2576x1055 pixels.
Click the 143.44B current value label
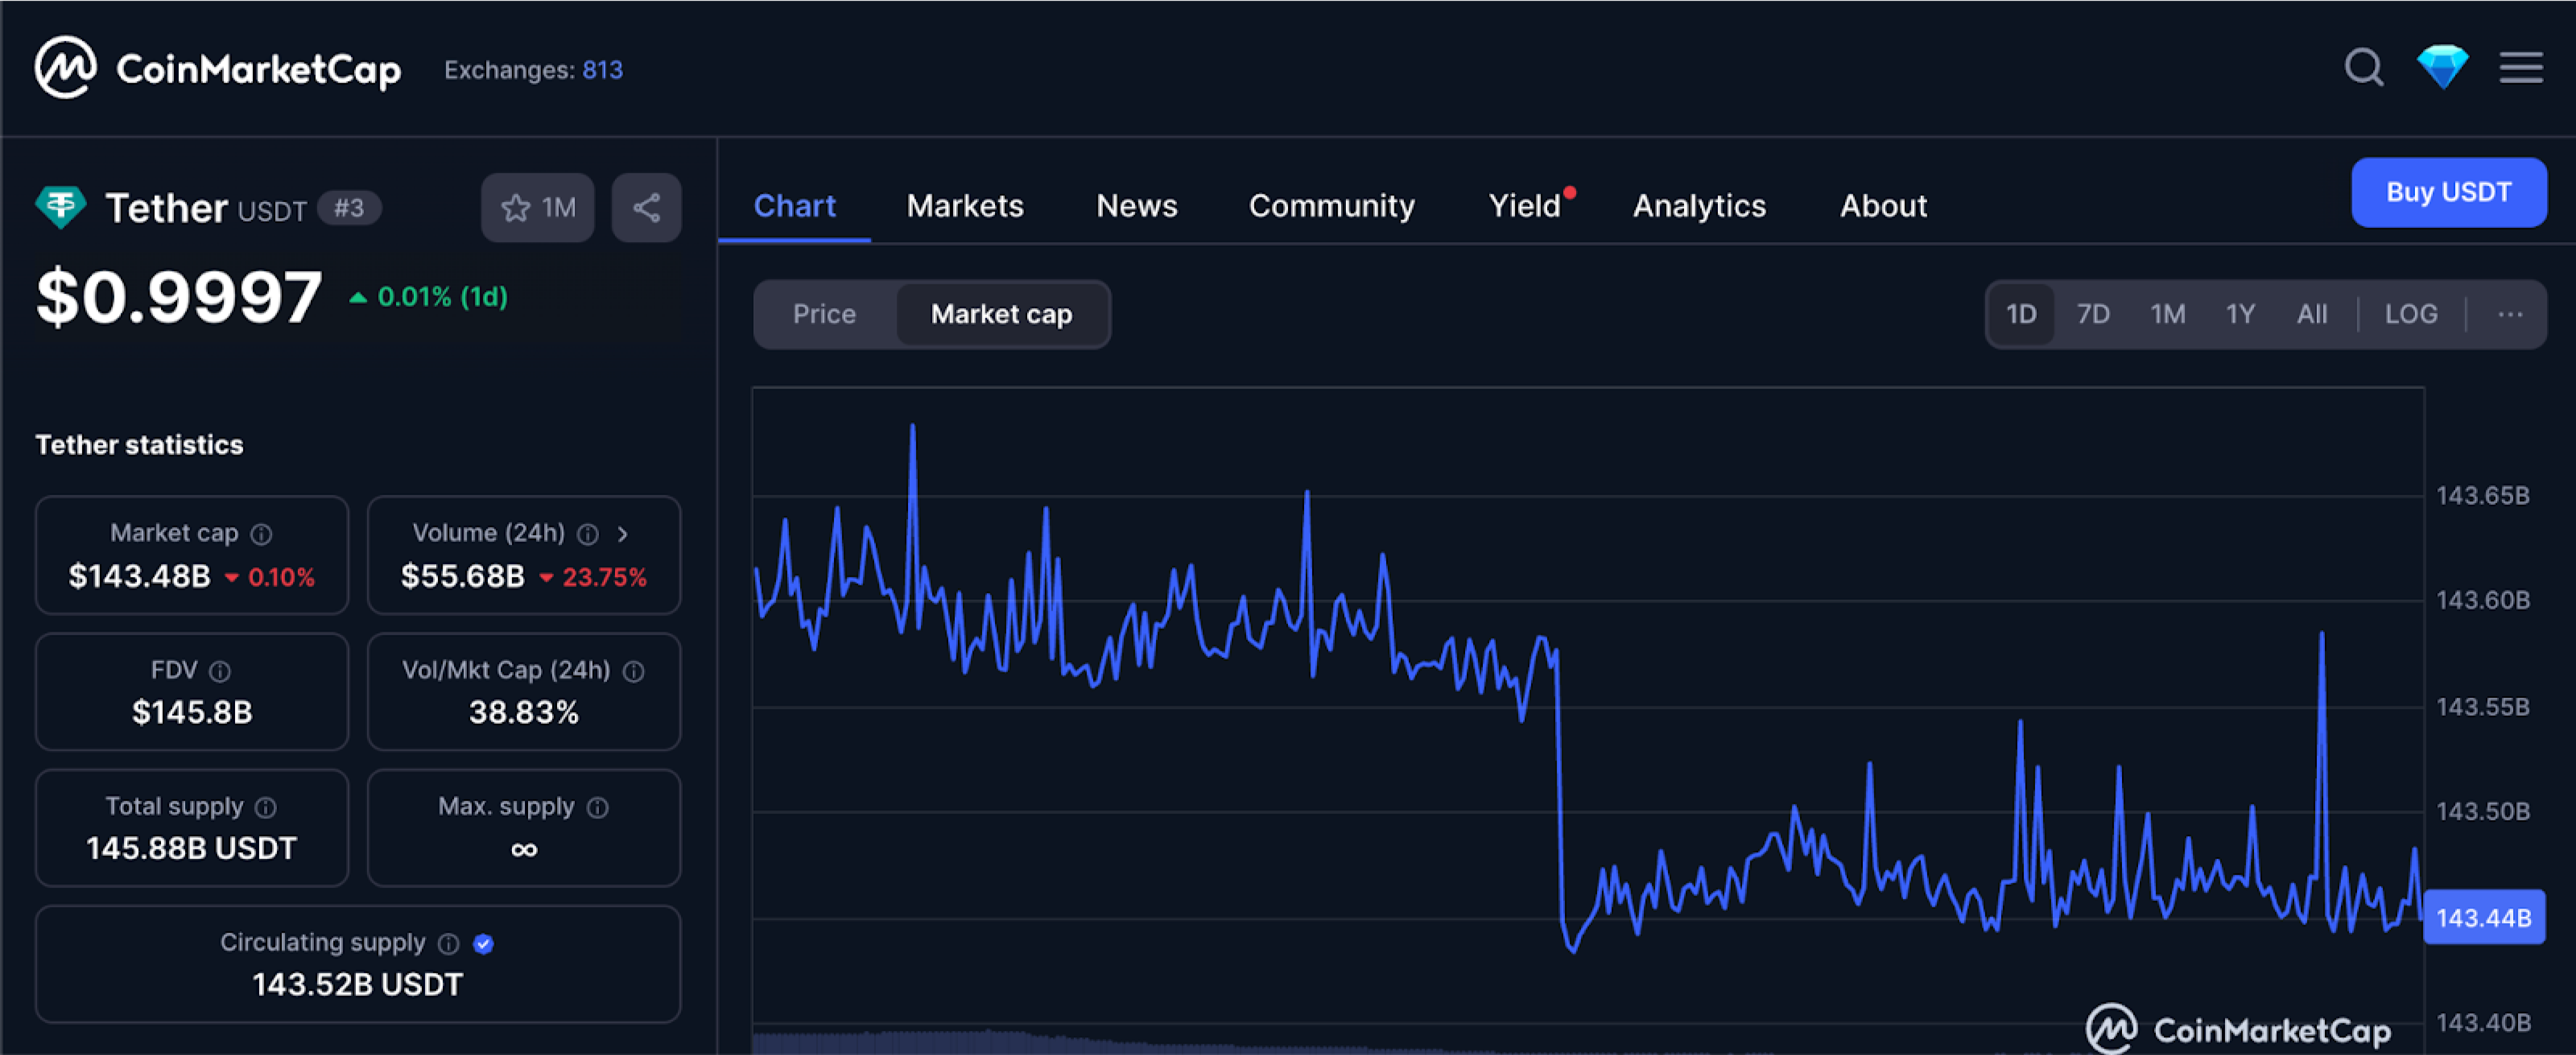click(x=2484, y=917)
